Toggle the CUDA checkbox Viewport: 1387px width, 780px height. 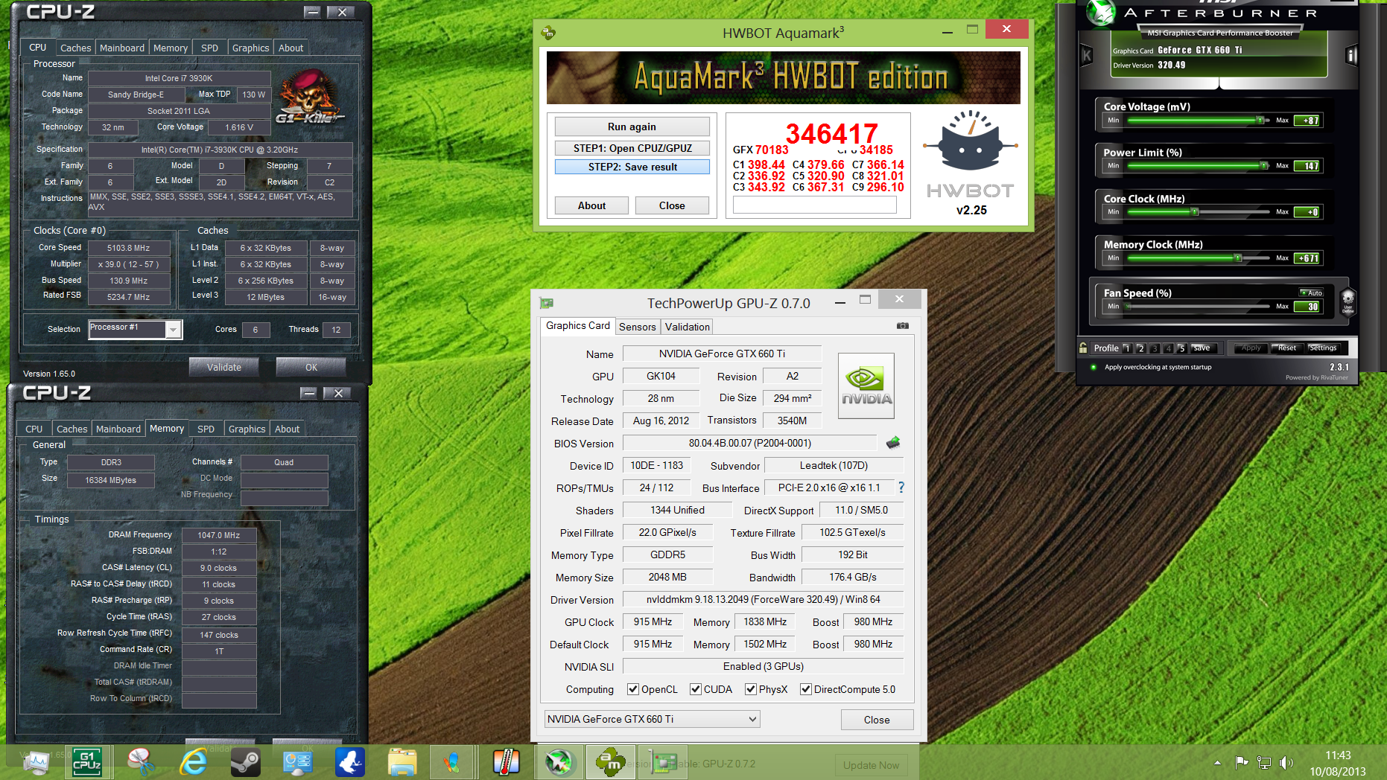695,689
